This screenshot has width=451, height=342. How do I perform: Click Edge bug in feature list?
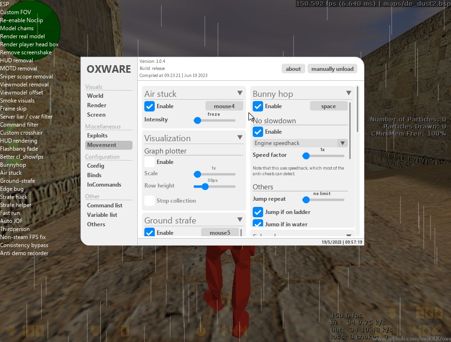12,189
